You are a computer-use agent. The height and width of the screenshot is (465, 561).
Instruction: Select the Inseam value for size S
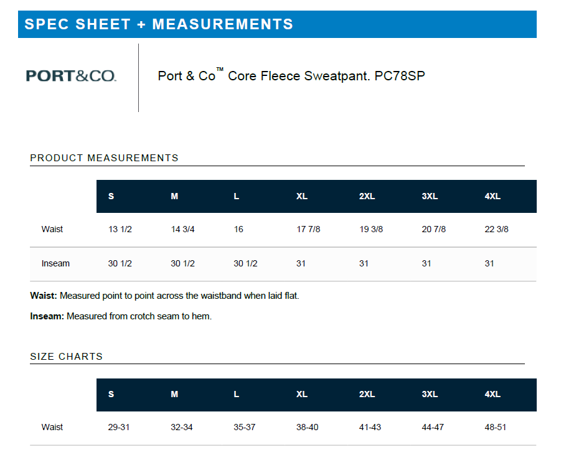point(120,263)
